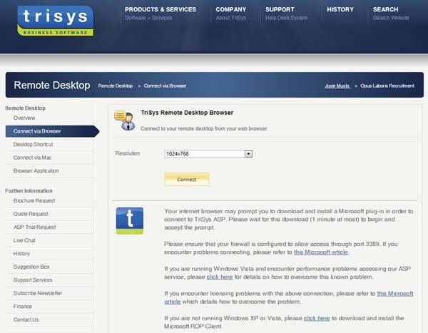Open Subscribe Newsletter in sidebar
The height and width of the screenshot is (333, 428).
pyautogui.click(x=38, y=293)
